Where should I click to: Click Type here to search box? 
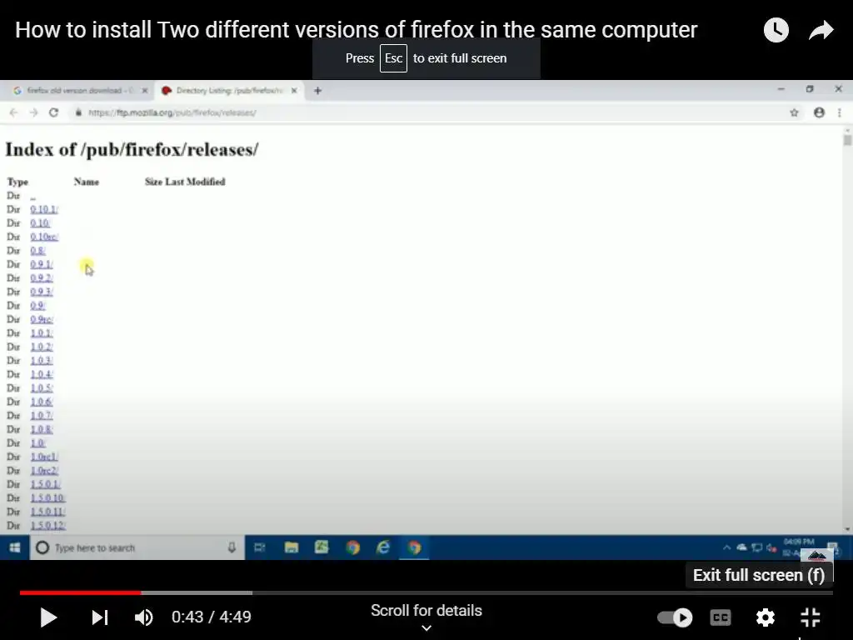coord(137,547)
